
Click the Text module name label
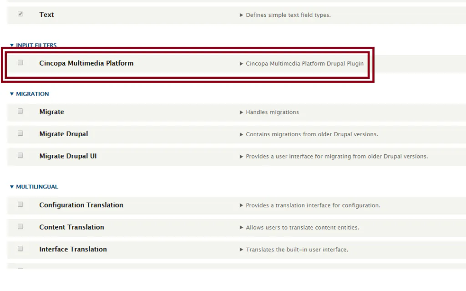coord(47,15)
